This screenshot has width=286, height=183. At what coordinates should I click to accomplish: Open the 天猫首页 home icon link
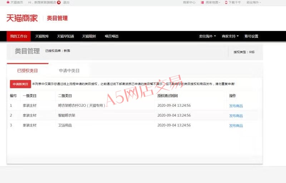(15, 2)
